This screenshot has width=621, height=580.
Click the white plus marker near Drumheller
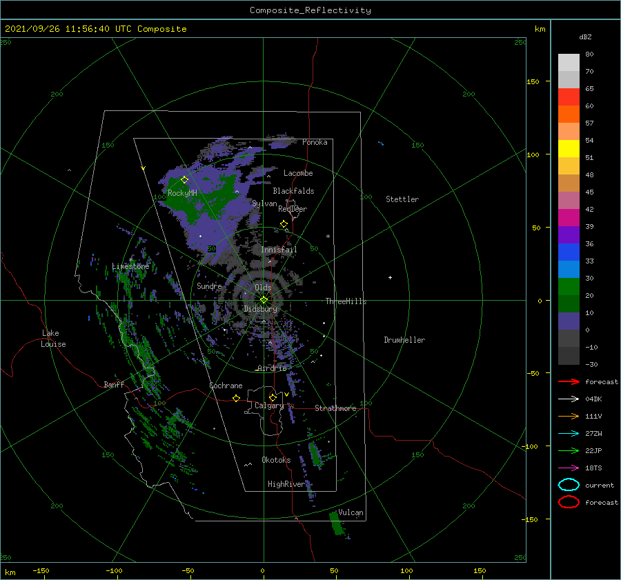tap(390, 277)
